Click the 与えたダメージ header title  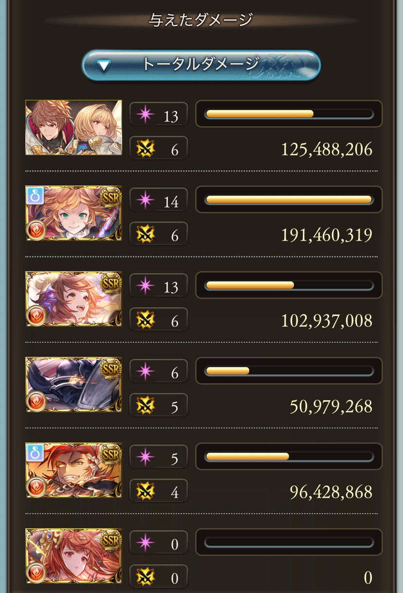tap(201, 20)
